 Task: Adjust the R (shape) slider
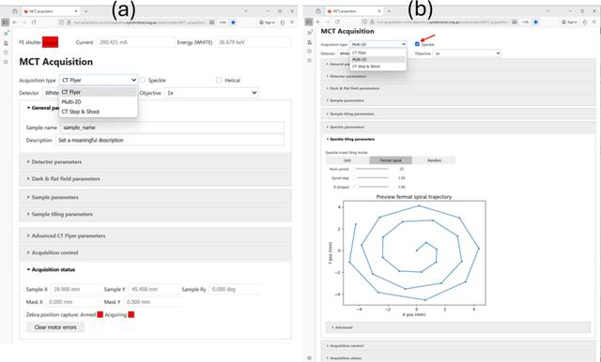(372, 188)
